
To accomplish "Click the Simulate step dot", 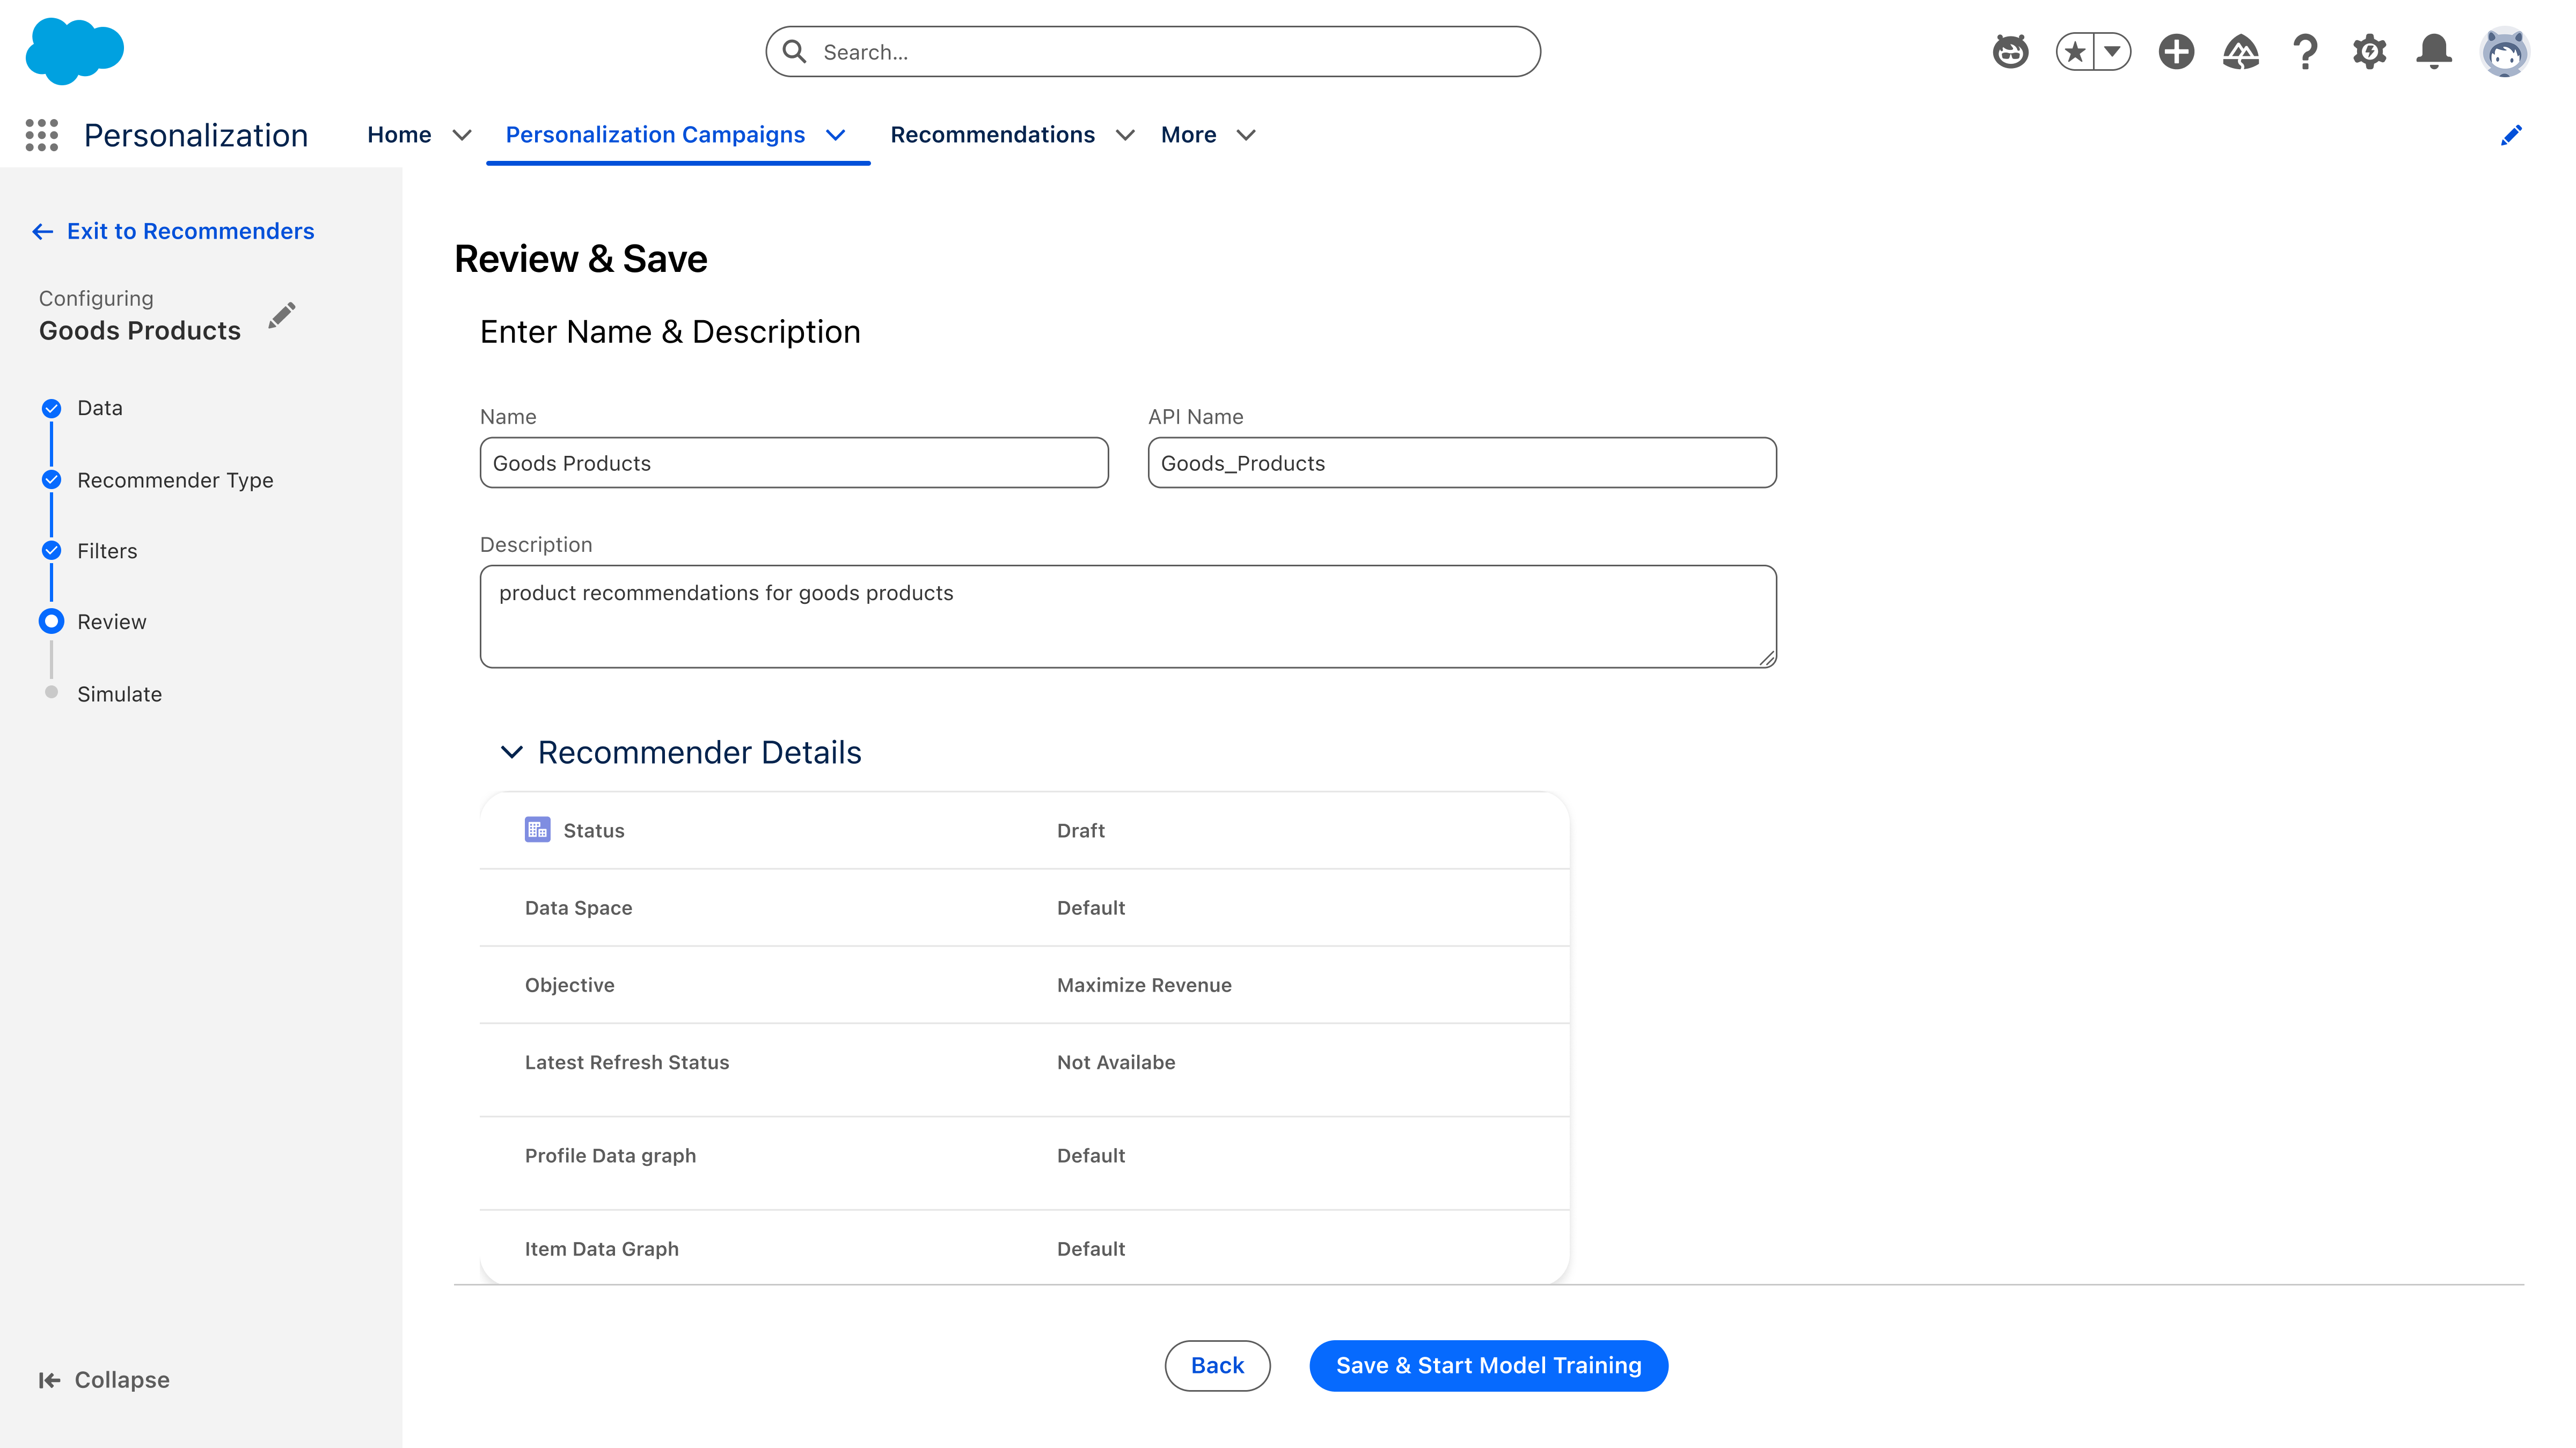I will point(51,692).
